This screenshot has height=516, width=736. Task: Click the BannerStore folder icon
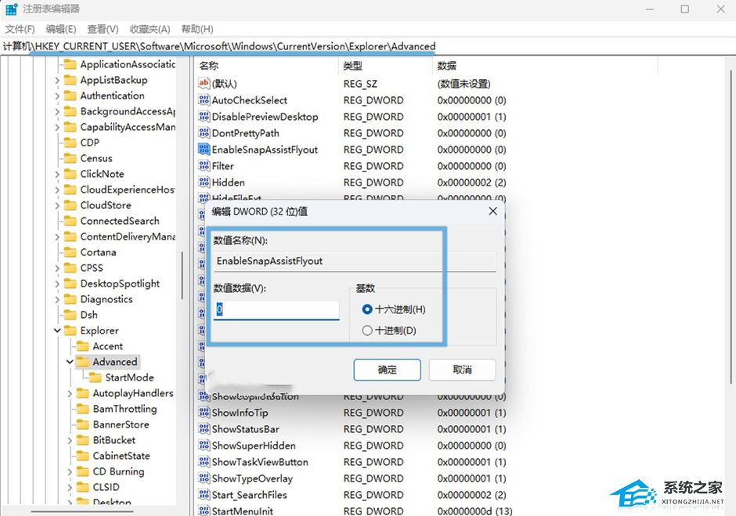click(83, 424)
